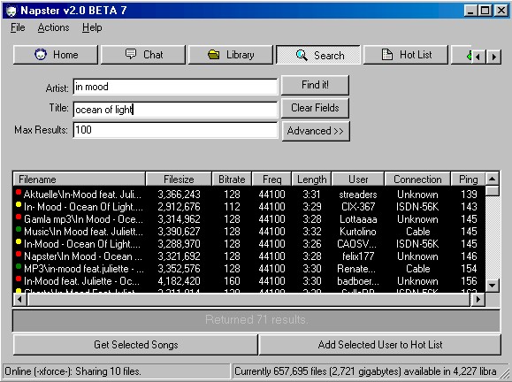Image resolution: width=512 pixels, height=382 pixels.
Task: Click the vertical scrollbar thumb of the results list
Action: click(492, 191)
